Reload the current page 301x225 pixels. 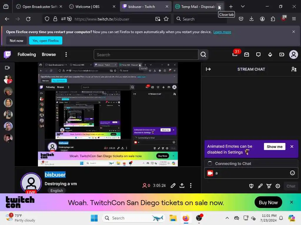28,19
